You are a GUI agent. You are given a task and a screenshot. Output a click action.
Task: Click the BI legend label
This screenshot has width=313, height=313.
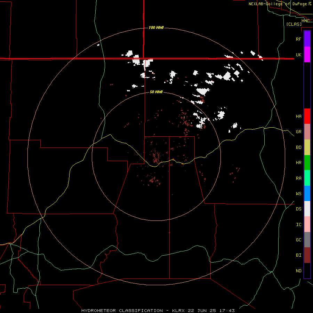[x=299, y=255]
